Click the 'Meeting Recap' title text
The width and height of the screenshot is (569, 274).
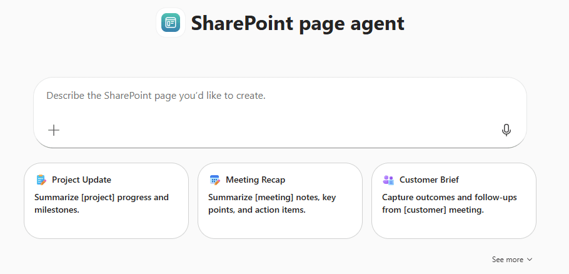point(256,180)
